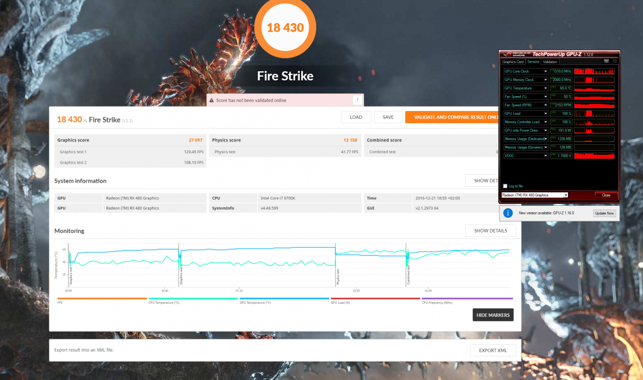Click Show Details for System information
Screen dimensions: 643x380
[482, 181]
